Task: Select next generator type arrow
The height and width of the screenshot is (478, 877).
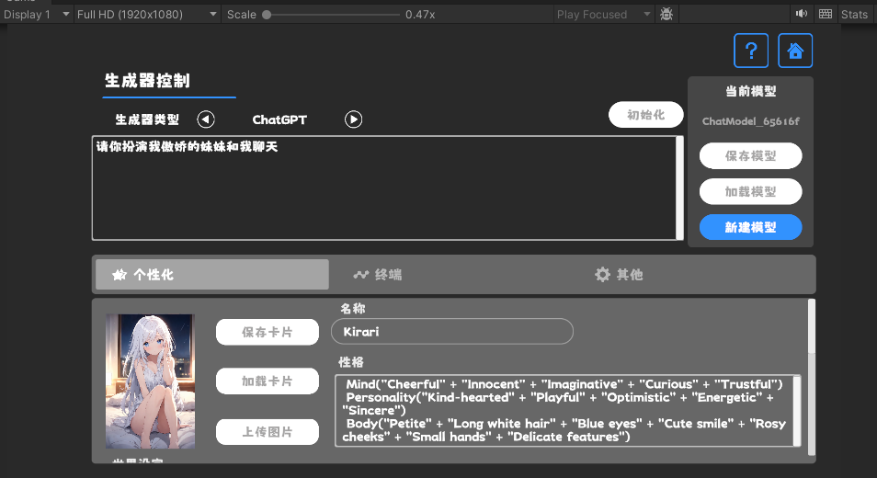Action: [x=353, y=119]
